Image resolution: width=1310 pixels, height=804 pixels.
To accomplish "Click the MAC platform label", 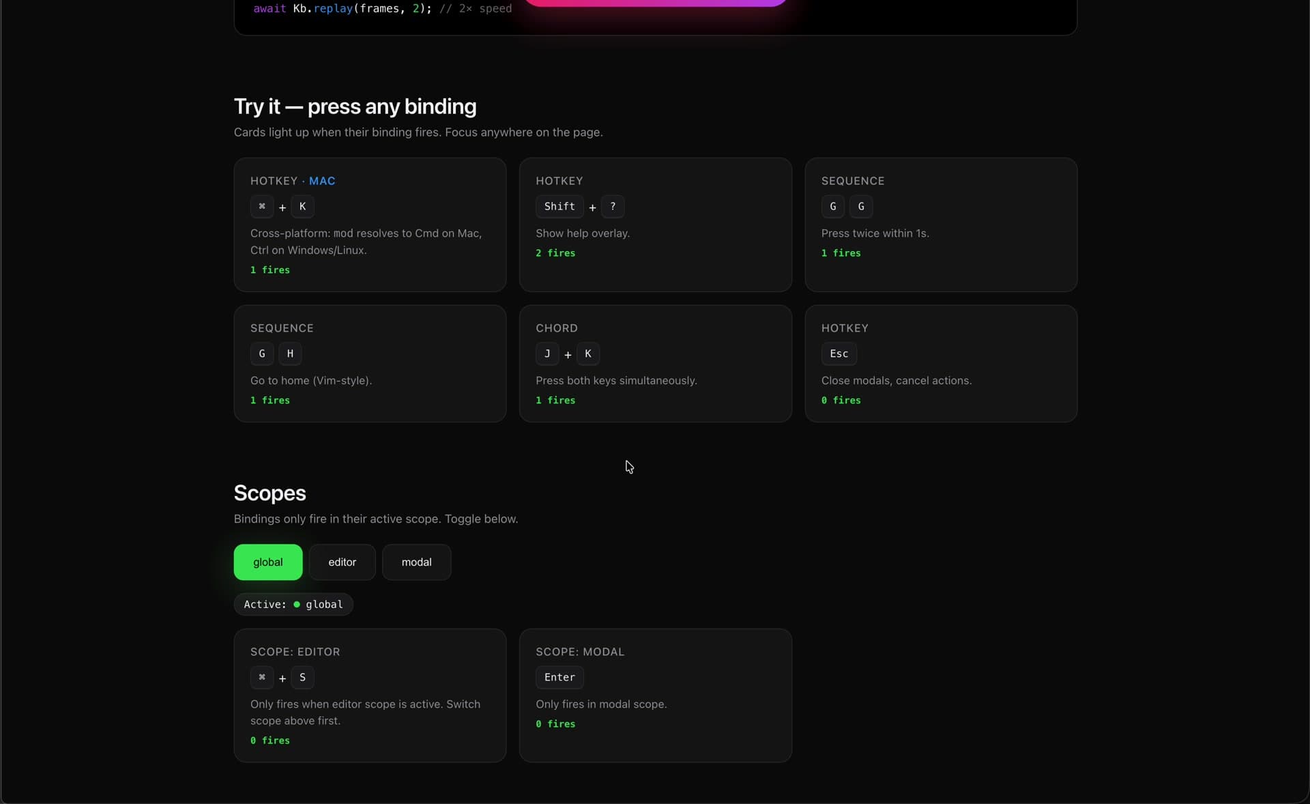I will [x=322, y=181].
